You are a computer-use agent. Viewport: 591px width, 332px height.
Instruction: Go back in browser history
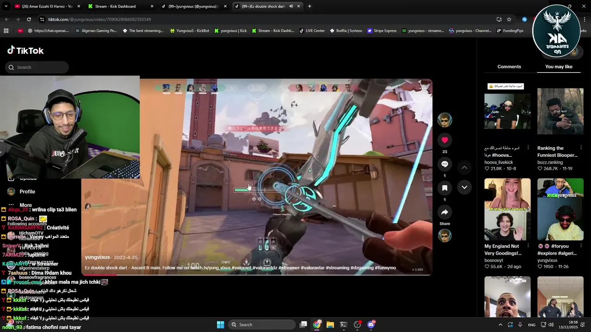[x=6, y=19]
